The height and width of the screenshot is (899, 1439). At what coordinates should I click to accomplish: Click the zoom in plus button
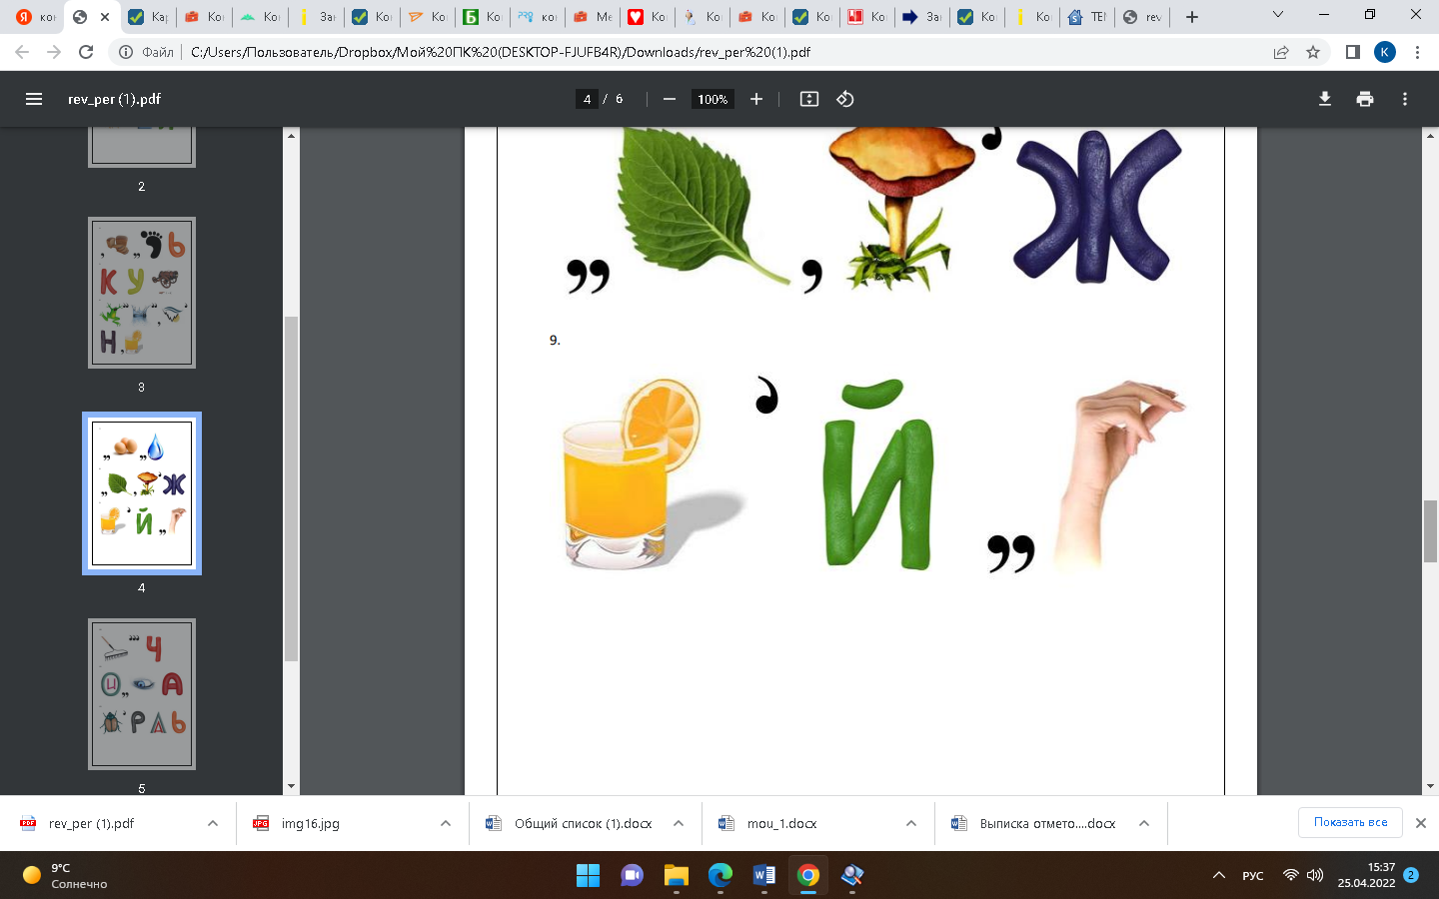click(756, 99)
